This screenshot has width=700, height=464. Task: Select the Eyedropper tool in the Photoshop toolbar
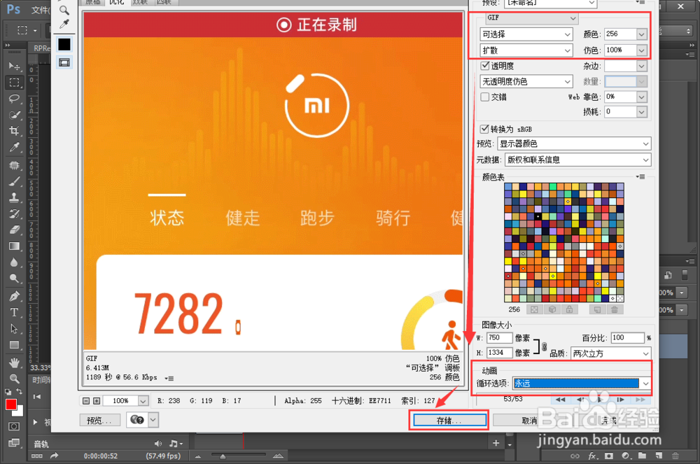tap(14, 147)
